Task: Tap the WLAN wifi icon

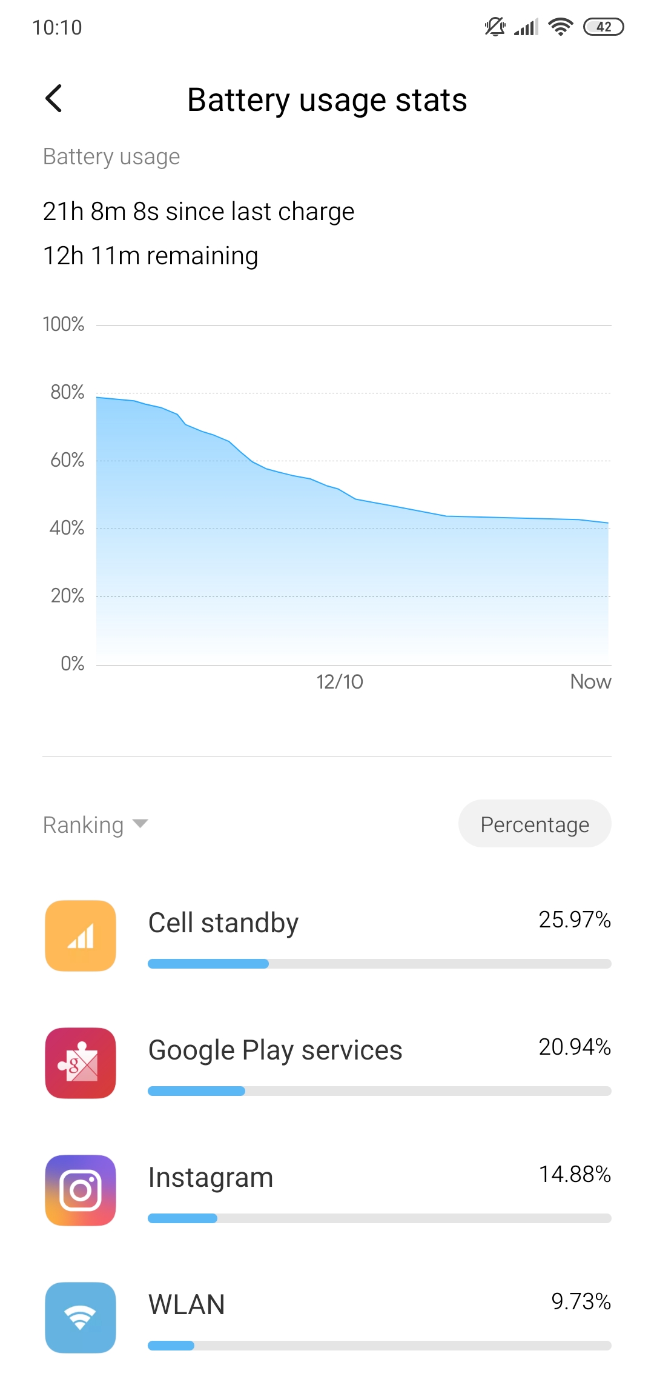Action: point(81,1318)
